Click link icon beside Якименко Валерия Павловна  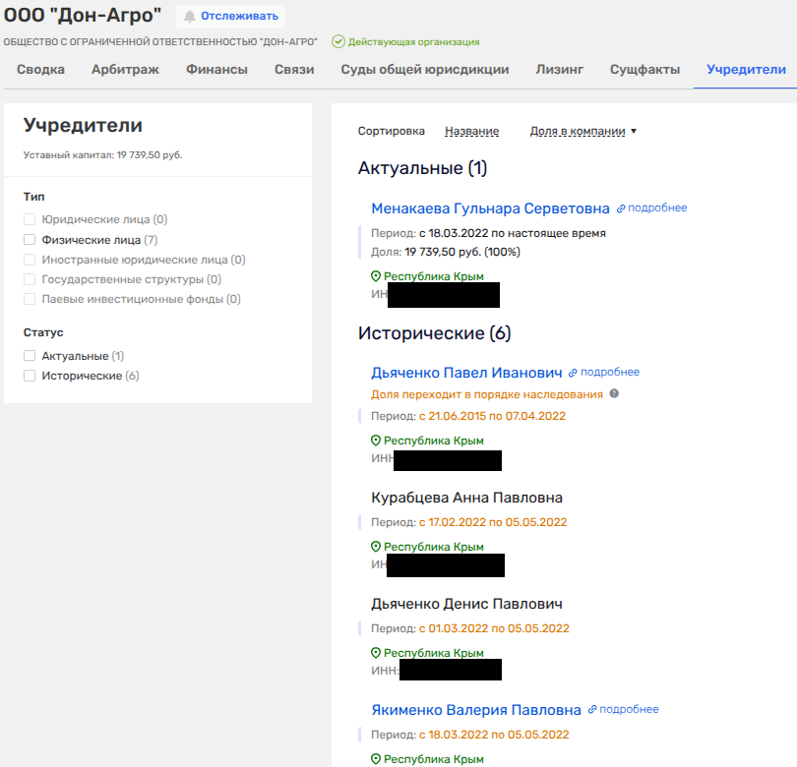click(592, 709)
